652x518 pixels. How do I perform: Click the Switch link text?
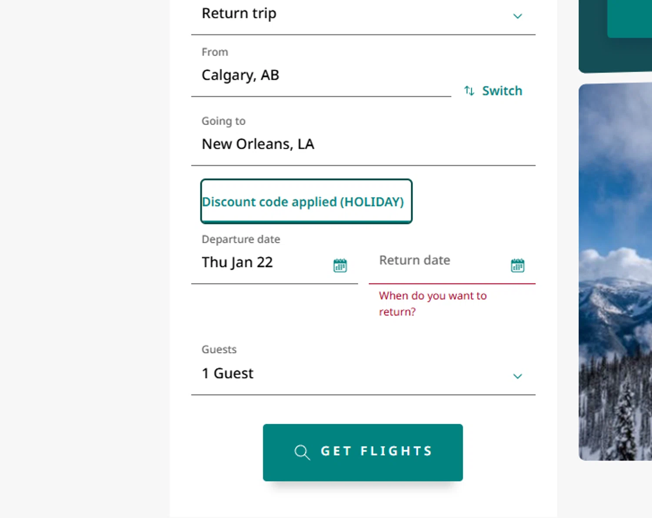(x=502, y=91)
